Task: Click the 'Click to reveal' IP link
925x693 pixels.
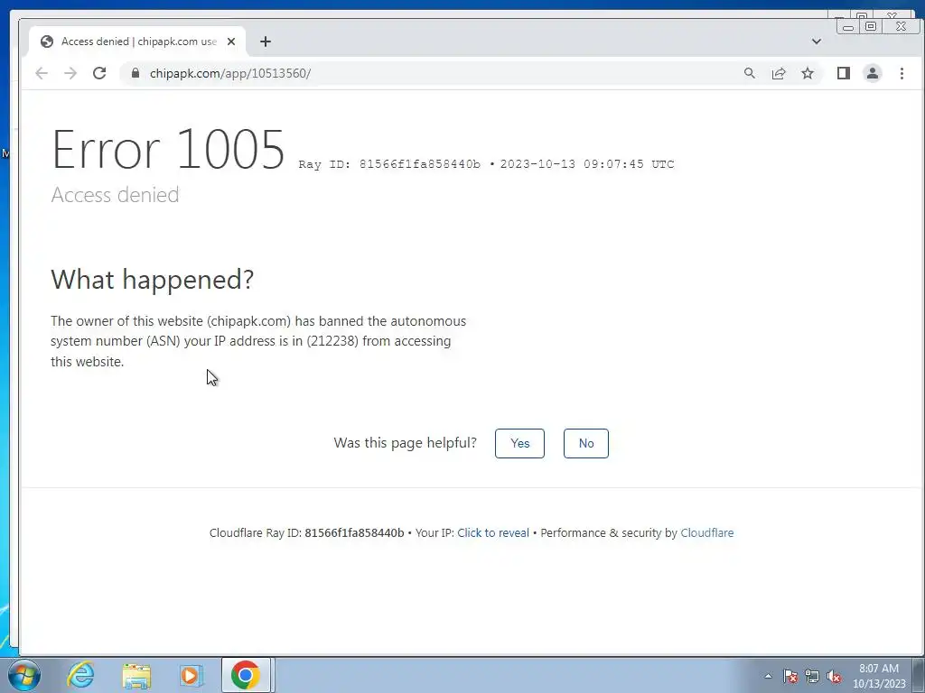Action: (493, 532)
